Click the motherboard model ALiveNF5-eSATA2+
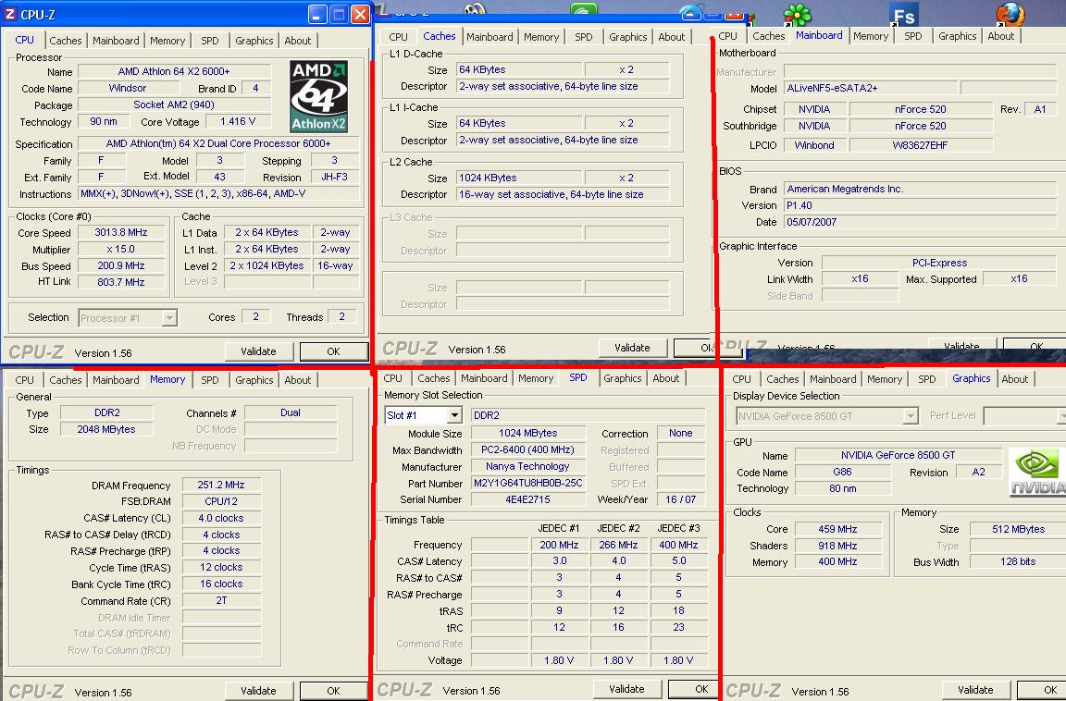 [870, 88]
